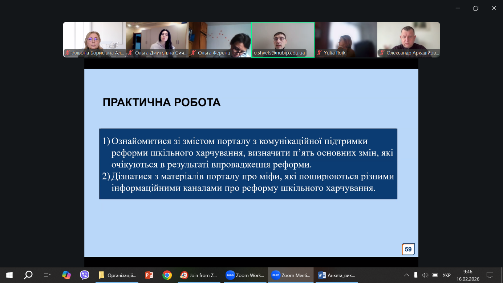Open Windows Search from the taskbar

coord(28,275)
